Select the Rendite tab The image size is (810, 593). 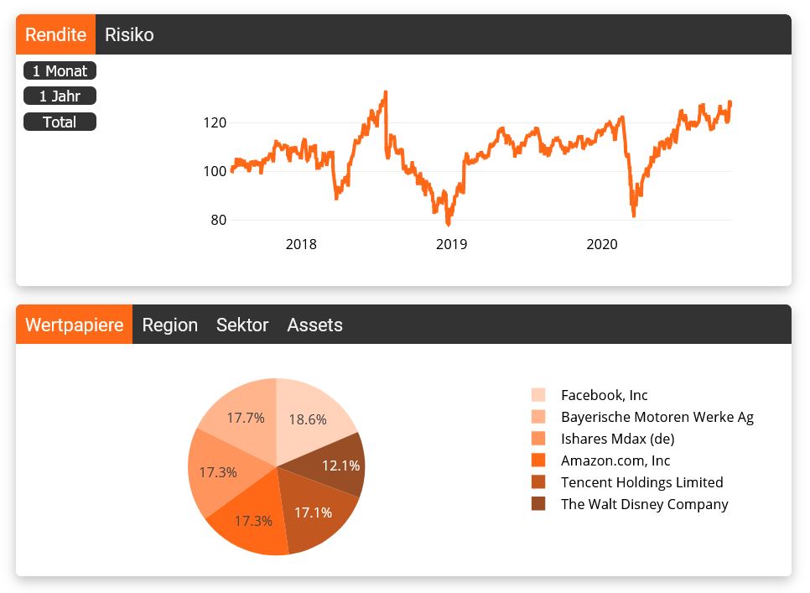coord(55,34)
